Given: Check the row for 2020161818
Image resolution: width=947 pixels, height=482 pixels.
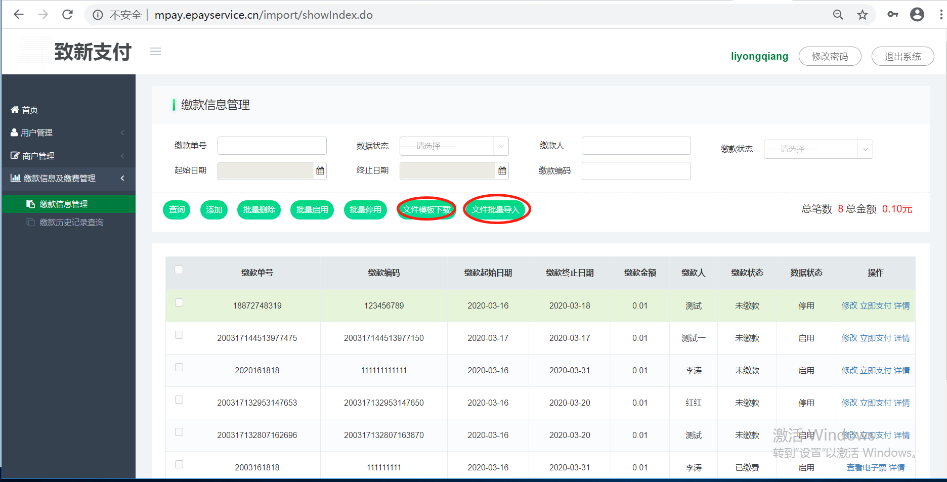Looking at the screenshot, I should pyautogui.click(x=179, y=367).
